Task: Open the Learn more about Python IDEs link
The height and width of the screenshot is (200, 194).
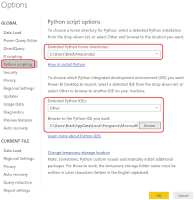Action: (x=74, y=136)
